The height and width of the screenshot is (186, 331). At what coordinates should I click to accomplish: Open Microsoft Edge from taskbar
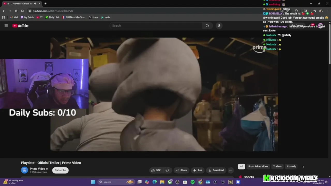tap(155, 182)
